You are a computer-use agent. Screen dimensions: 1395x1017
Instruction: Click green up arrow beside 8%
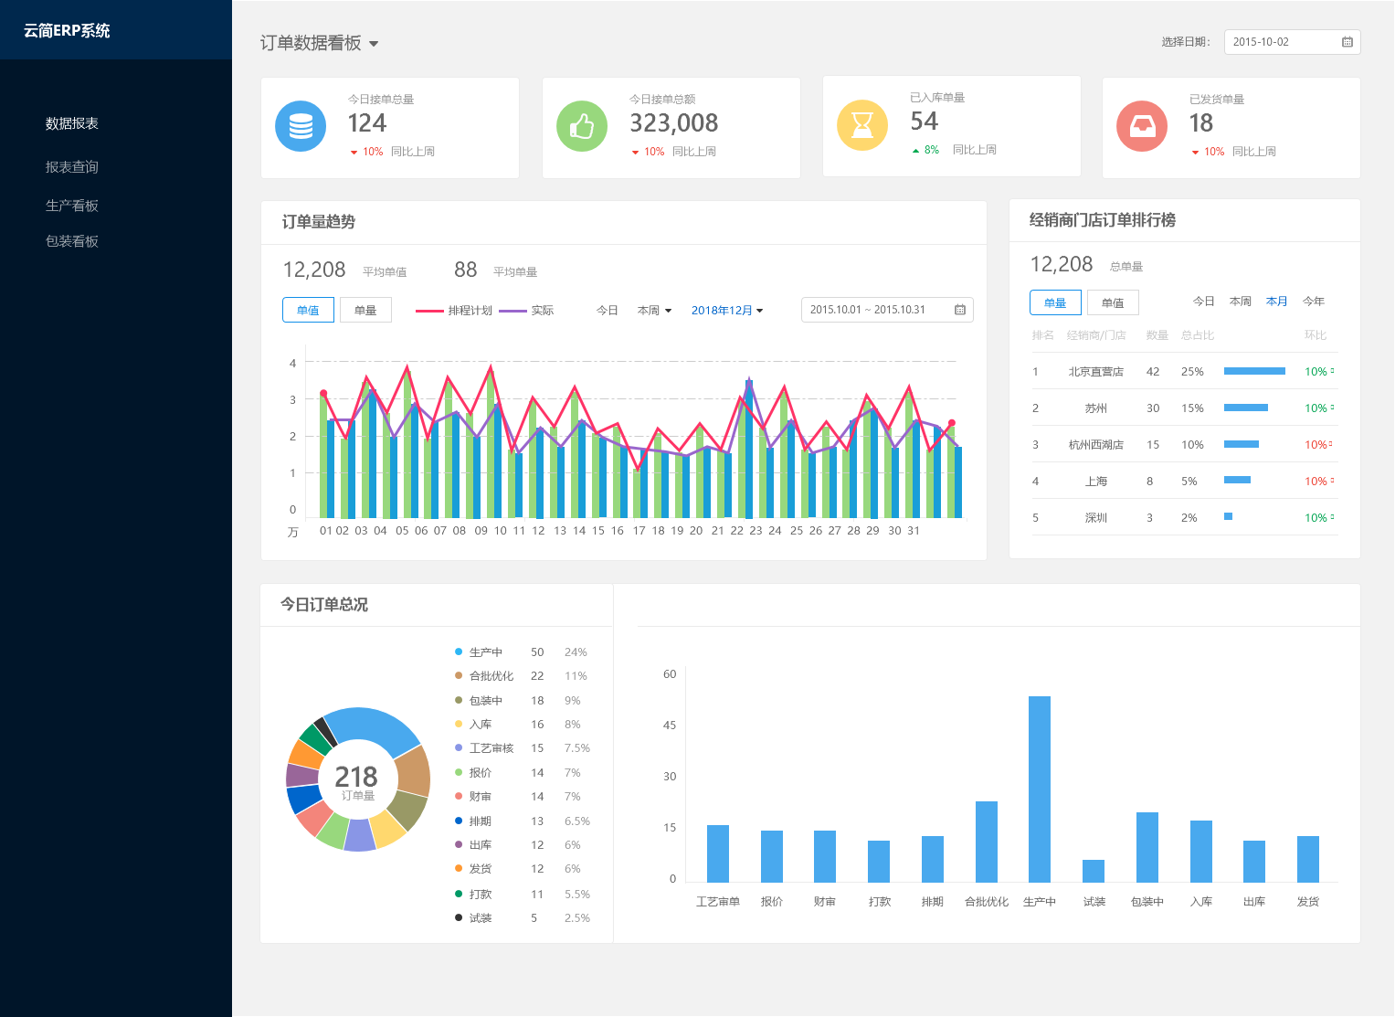[915, 151]
